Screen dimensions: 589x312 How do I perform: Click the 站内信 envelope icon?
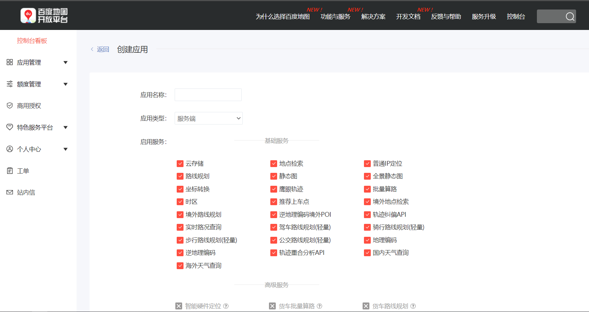click(10, 192)
